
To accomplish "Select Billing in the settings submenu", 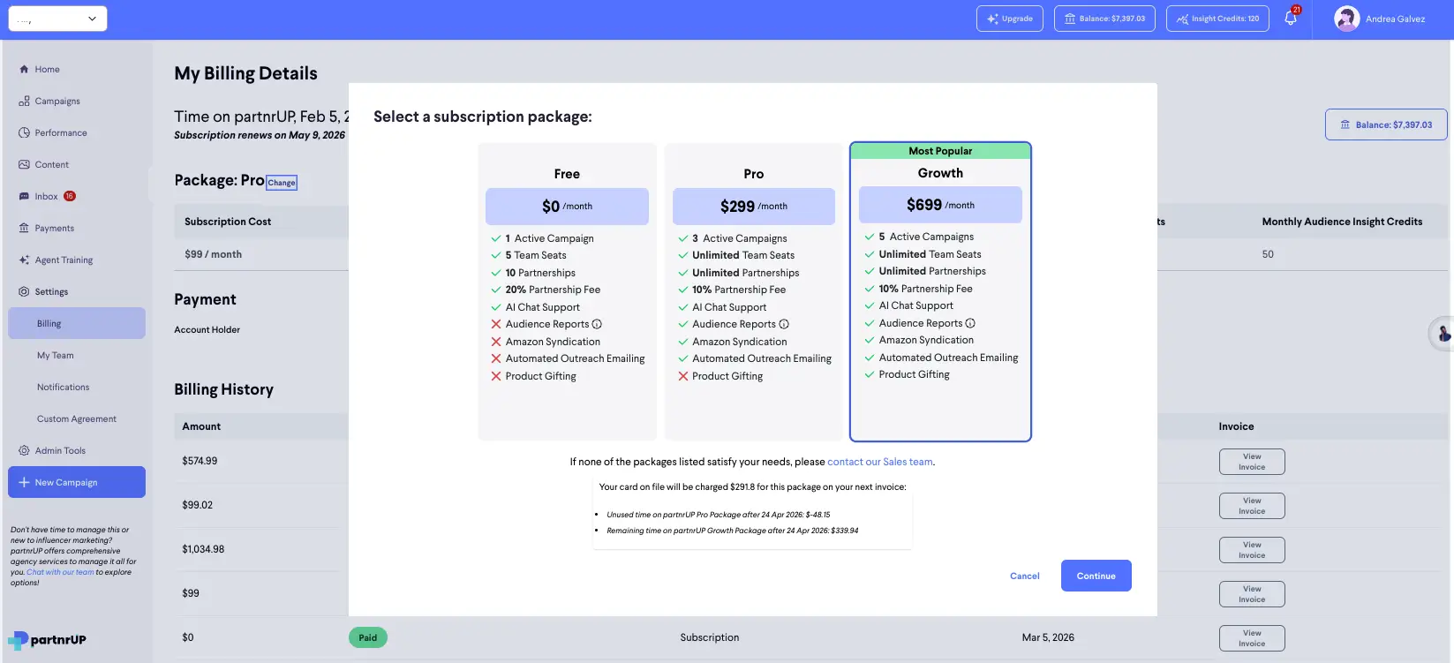I will [77, 323].
